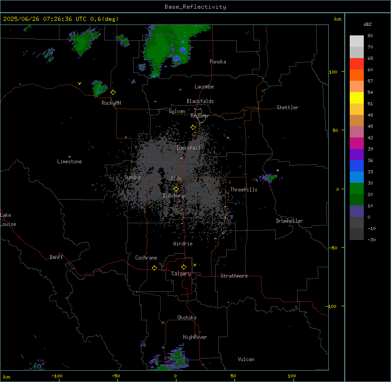Viewport: 391px width, 382px height.
Task: Click the km unit label at bottom left
Action: point(7,377)
